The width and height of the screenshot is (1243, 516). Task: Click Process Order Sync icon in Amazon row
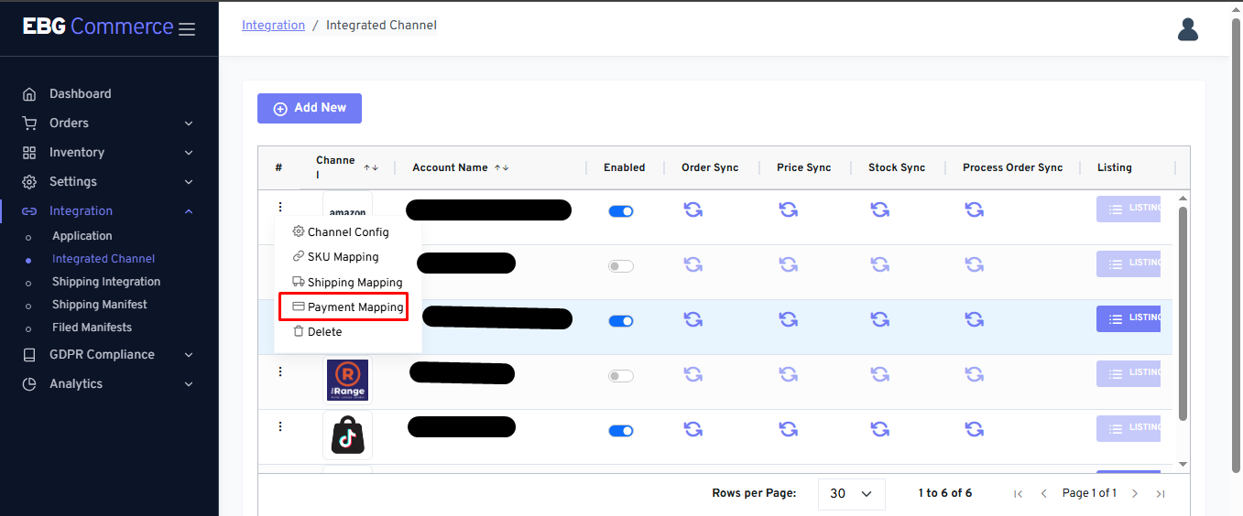[x=974, y=210]
